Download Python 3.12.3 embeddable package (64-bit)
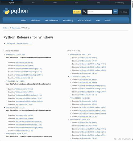The height and width of the screenshot is (141, 133). click(29, 95)
